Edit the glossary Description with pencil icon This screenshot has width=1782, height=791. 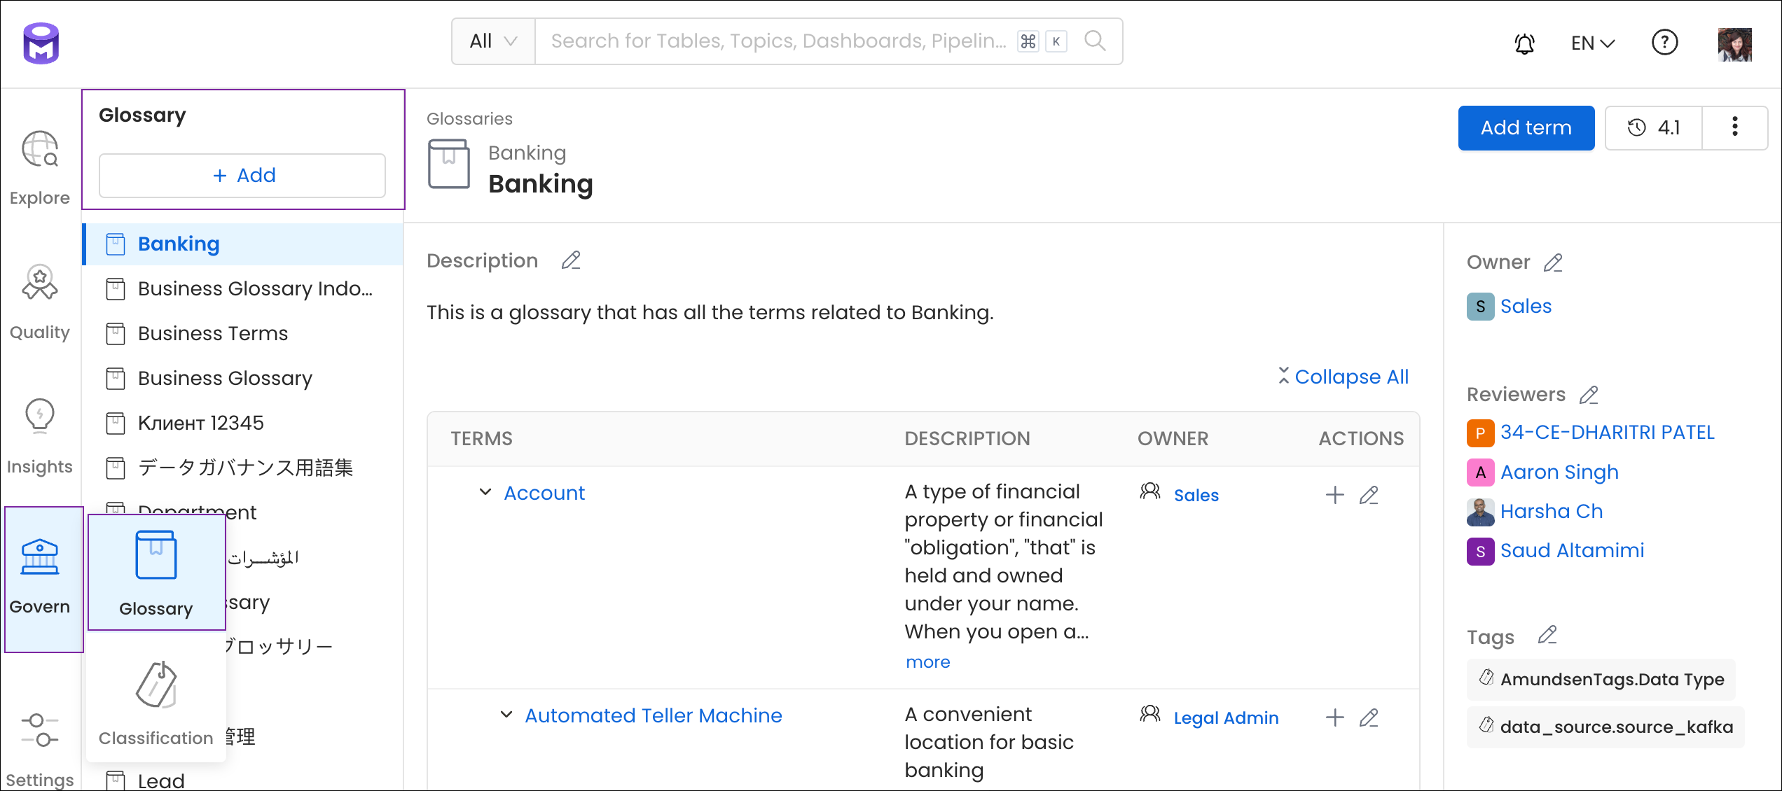click(571, 260)
